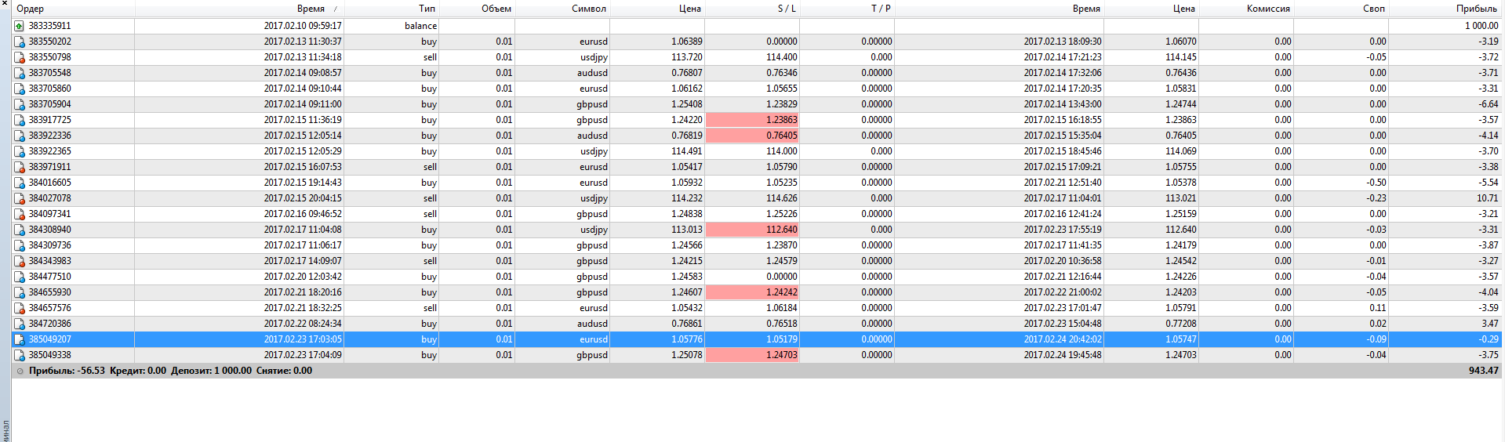Click close time 2017.02.13 18:09:30

coord(1062,42)
